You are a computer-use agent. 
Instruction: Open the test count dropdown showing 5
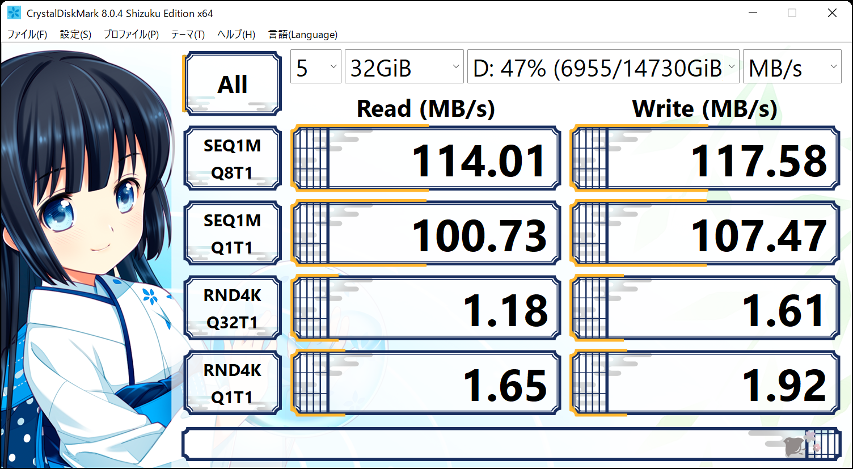pos(316,66)
